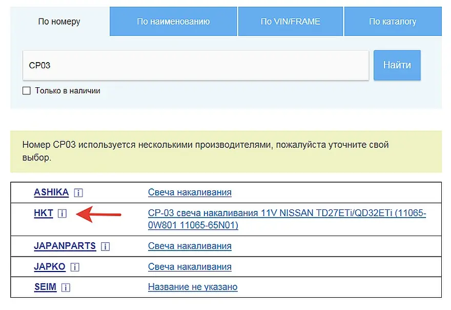Image resolution: width=451 pixels, height=310 pixels.
Task: Enable the 'Только в наличии' checkbox
Action: 27,91
